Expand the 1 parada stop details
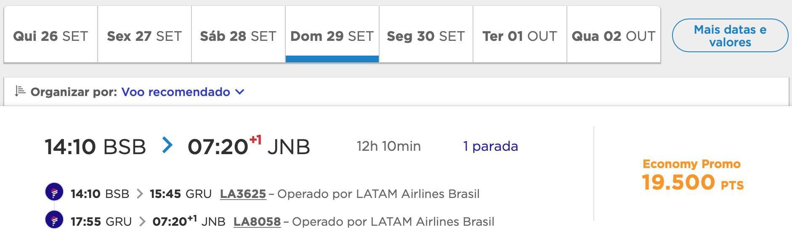This screenshot has width=792, height=235. [490, 146]
